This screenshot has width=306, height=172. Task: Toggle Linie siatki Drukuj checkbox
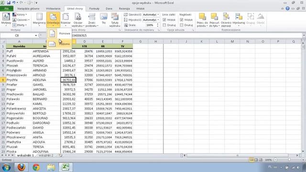point(164,25)
